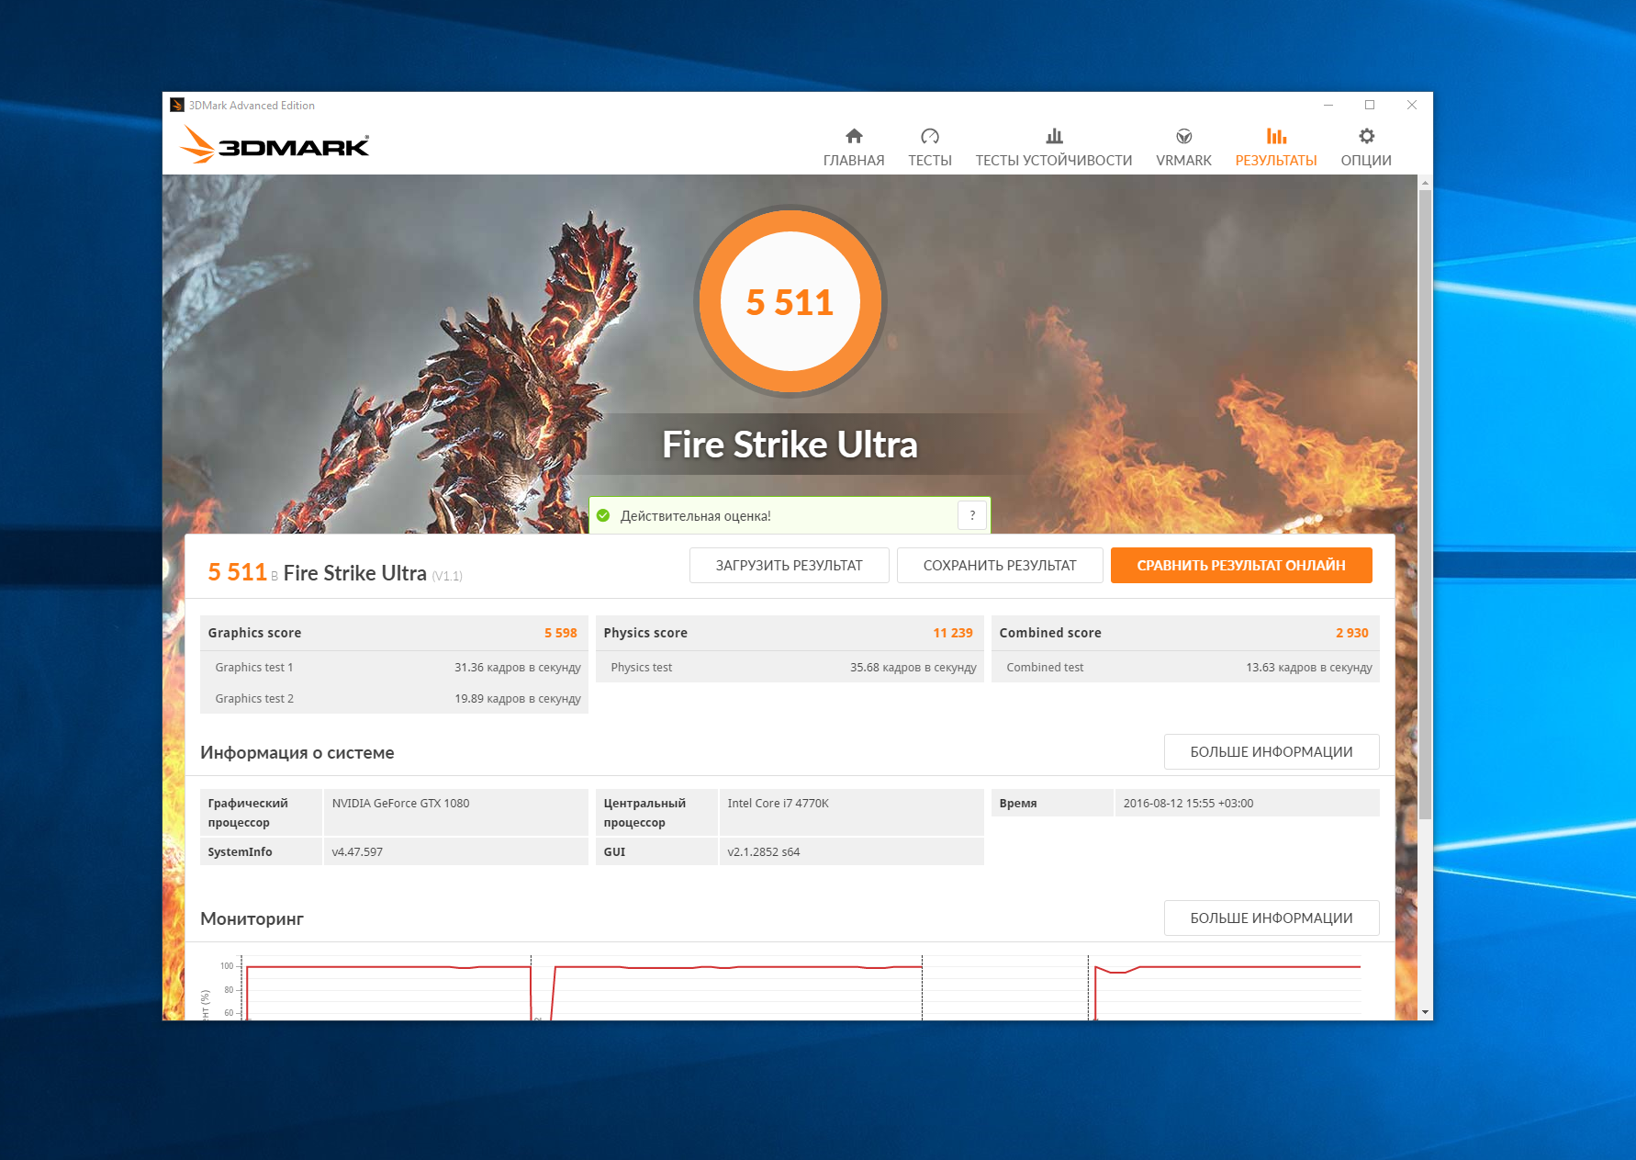Click the 2016-08-12 15:55 +03:00 time value
Image resolution: width=1636 pixels, height=1160 pixels.
pyautogui.click(x=1188, y=804)
